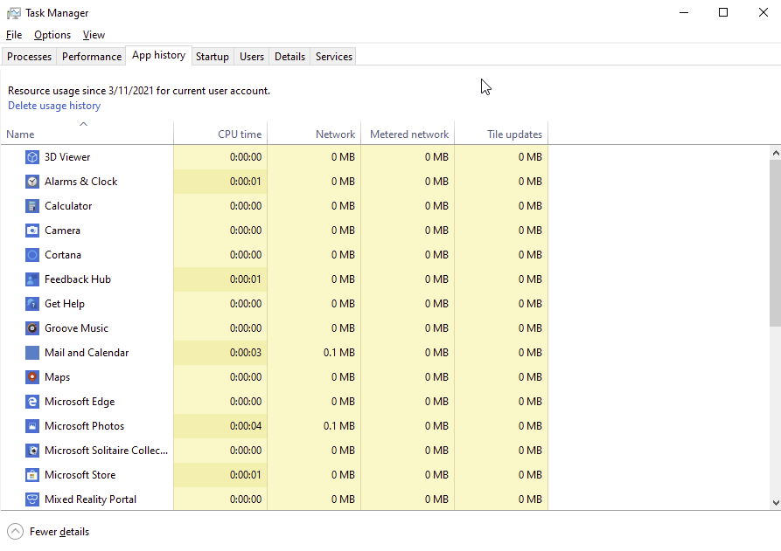Switch to the Services tab

(334, 57)
